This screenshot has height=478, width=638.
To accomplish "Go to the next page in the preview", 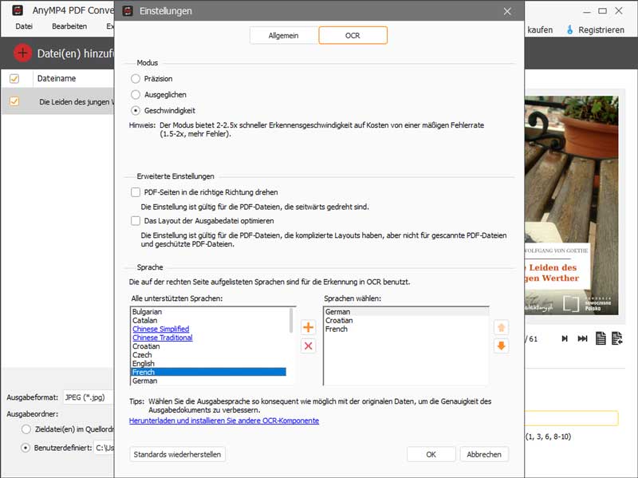I will coord(565,338).
